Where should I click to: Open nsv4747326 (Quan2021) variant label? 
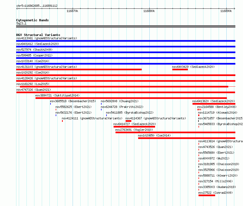(34, 90)
